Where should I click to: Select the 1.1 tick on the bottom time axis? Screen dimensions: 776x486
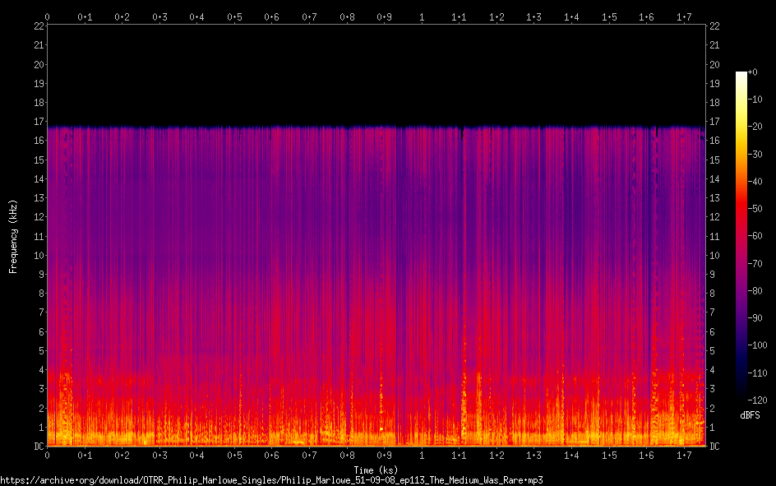[460, 455]
